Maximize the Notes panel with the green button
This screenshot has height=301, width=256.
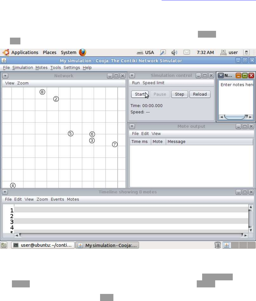[245, 76]
